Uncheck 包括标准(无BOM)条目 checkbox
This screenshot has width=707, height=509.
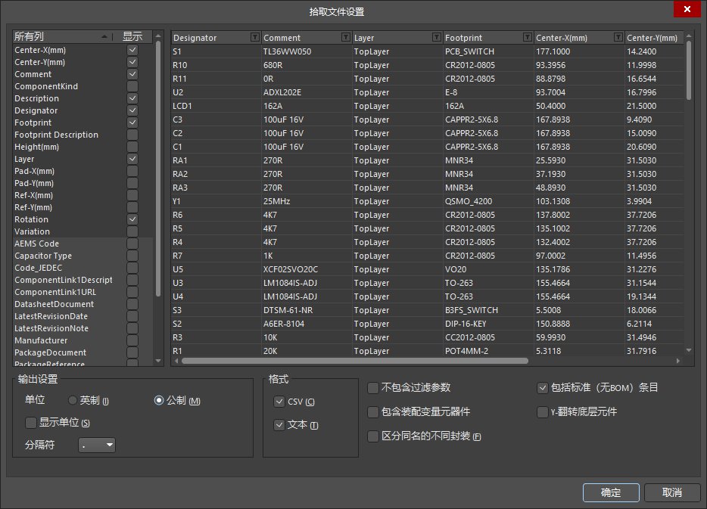pyautogui.click(x=543, y=388)
